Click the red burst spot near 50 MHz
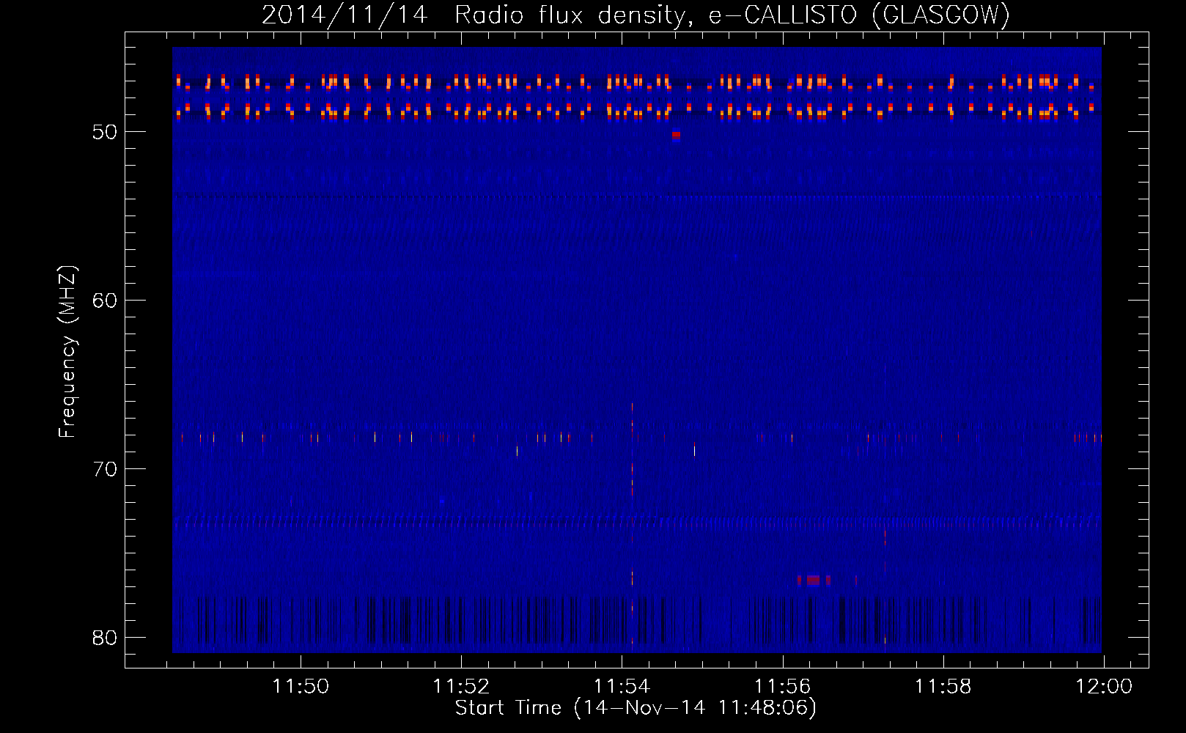 point(676,135)
